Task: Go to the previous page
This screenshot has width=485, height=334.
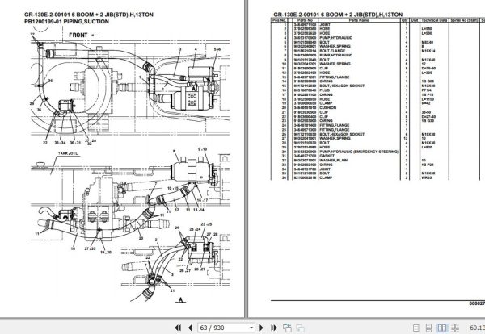Action: [x=190, y=328]
